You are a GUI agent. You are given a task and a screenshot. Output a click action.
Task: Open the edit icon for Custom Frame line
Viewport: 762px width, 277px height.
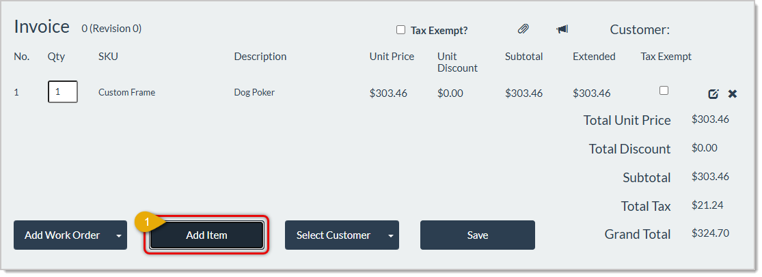tap(713, 94)
